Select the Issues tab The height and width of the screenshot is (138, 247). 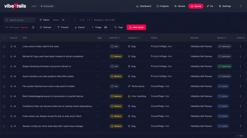196,6
